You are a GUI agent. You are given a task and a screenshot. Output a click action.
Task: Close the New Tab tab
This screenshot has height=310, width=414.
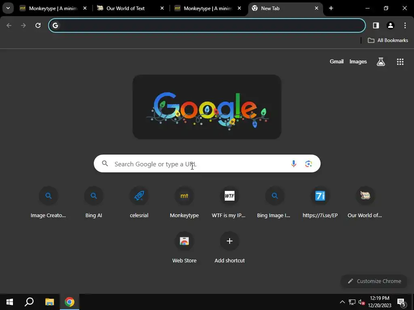pos(316,8)
